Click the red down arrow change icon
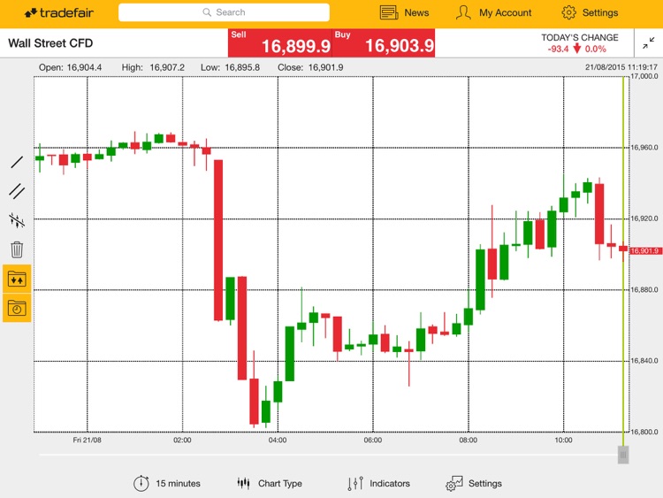This screenshot has width=663, height=498. [576, 49]
